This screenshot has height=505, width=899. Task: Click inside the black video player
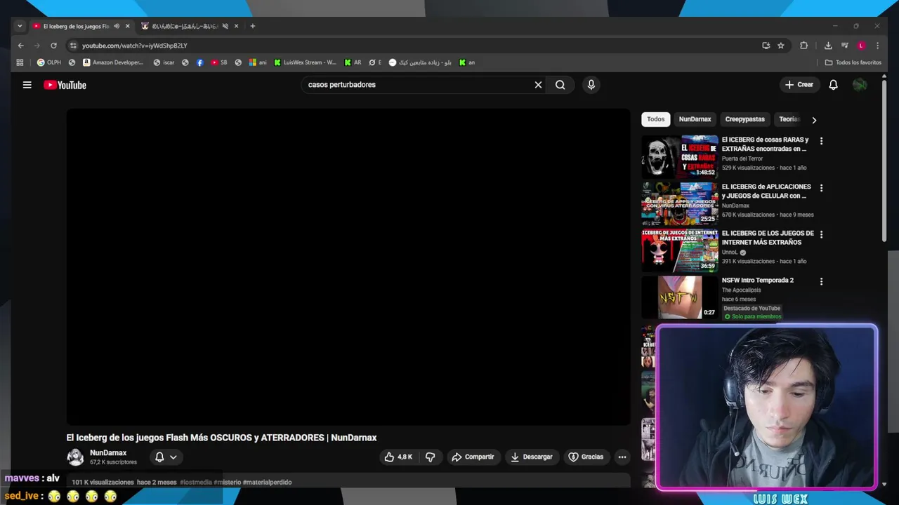click(348, 267)
